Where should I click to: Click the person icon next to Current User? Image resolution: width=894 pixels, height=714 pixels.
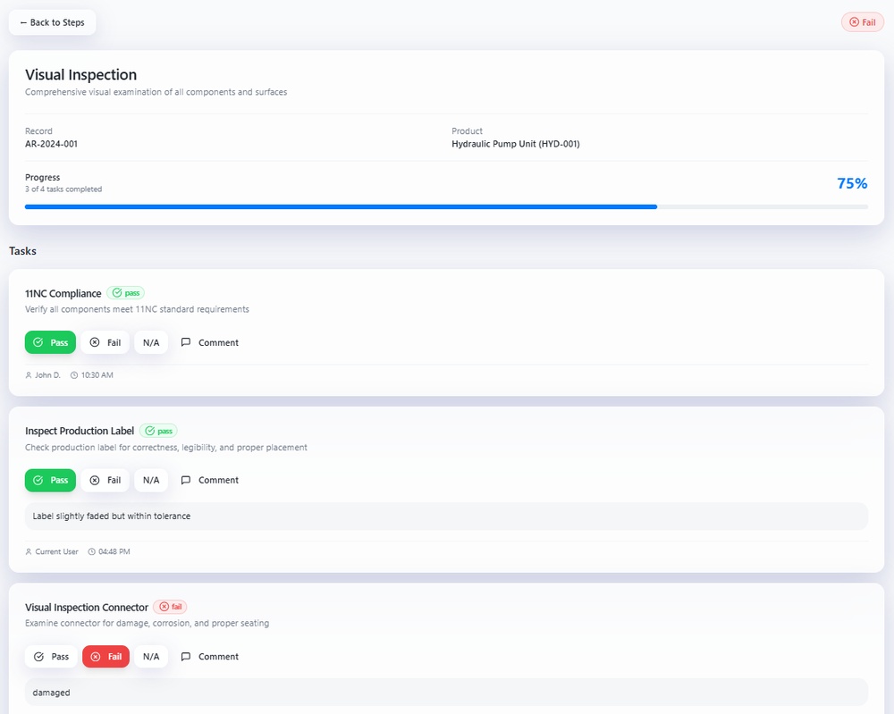[29, 552]
